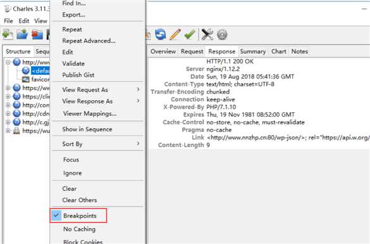Expand the https://cli host node
The height and width of the screenshot is (244, 370).
[x=8, y=96]
